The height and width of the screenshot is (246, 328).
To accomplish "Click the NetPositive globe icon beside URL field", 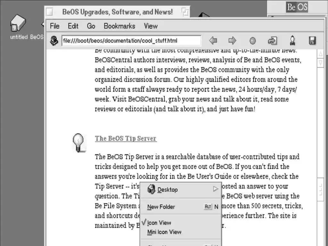I will 54,41.
